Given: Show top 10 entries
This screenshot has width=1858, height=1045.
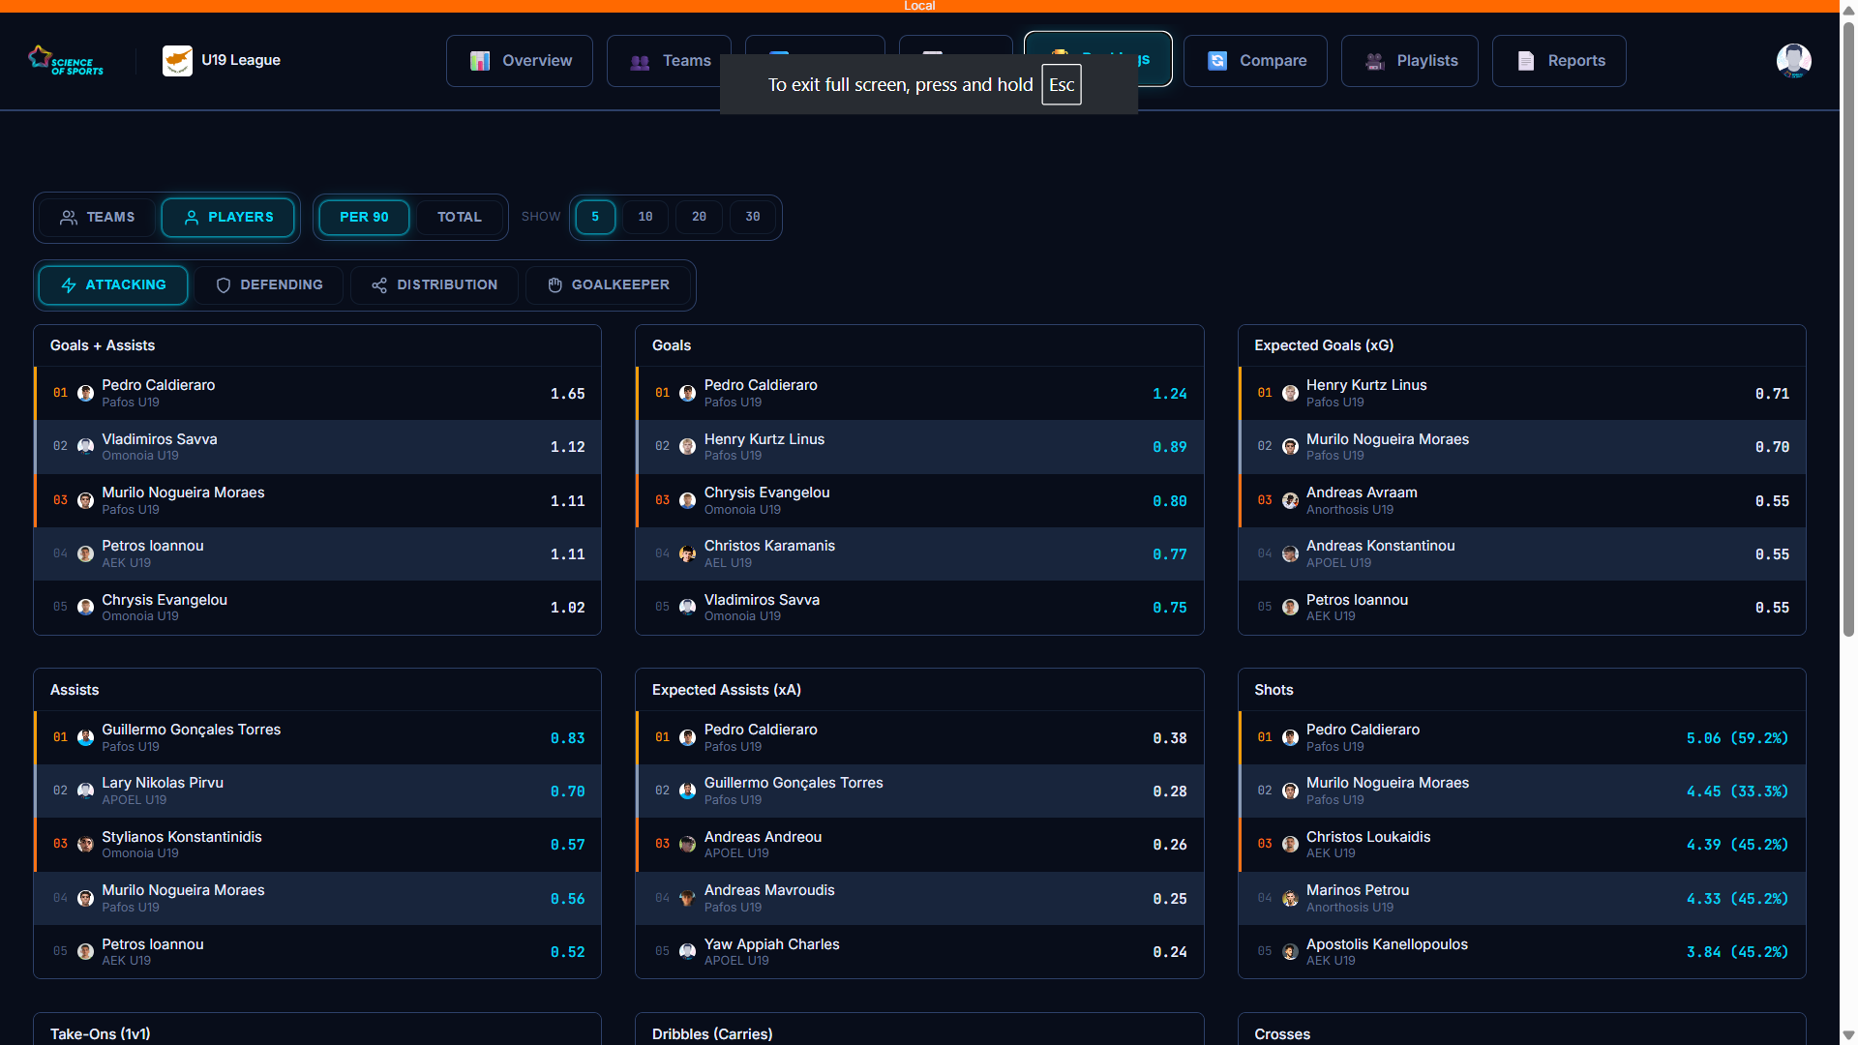Looking at the screenshot, I should pos(645,217).
